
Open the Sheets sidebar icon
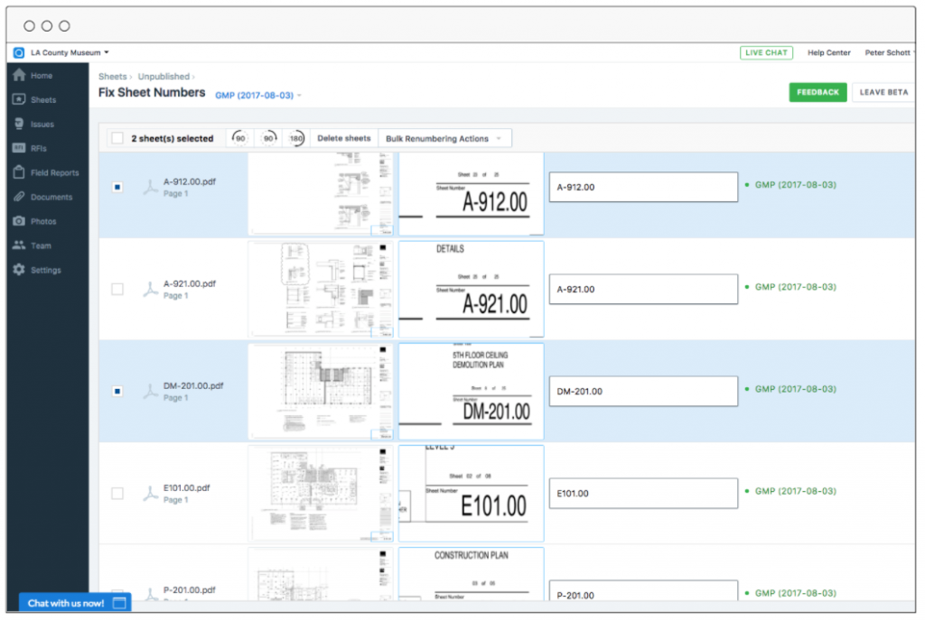pyautogui.click(x=19, y=99)
